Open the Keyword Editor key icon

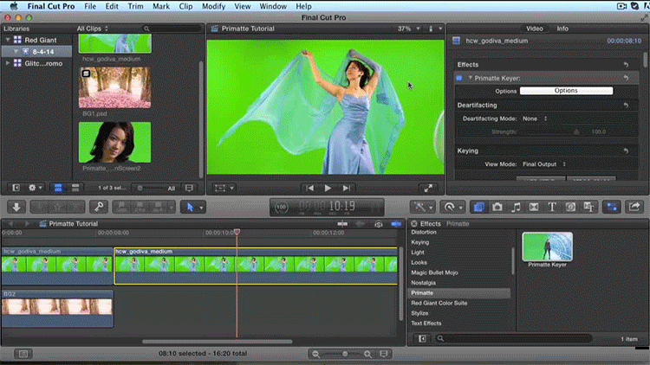click(x=99, y=207)
